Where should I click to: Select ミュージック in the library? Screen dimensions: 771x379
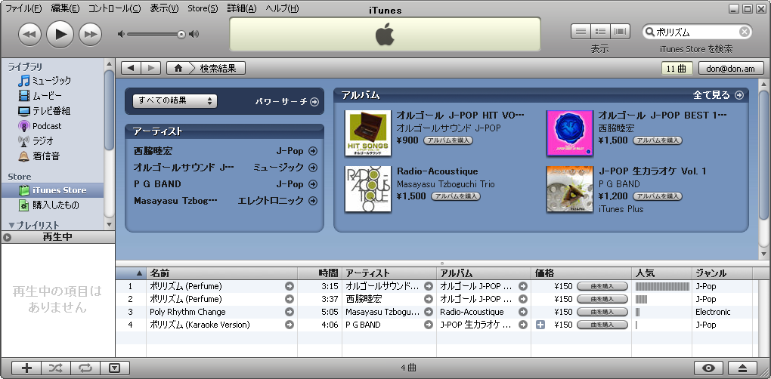click(x=51, y=81)
